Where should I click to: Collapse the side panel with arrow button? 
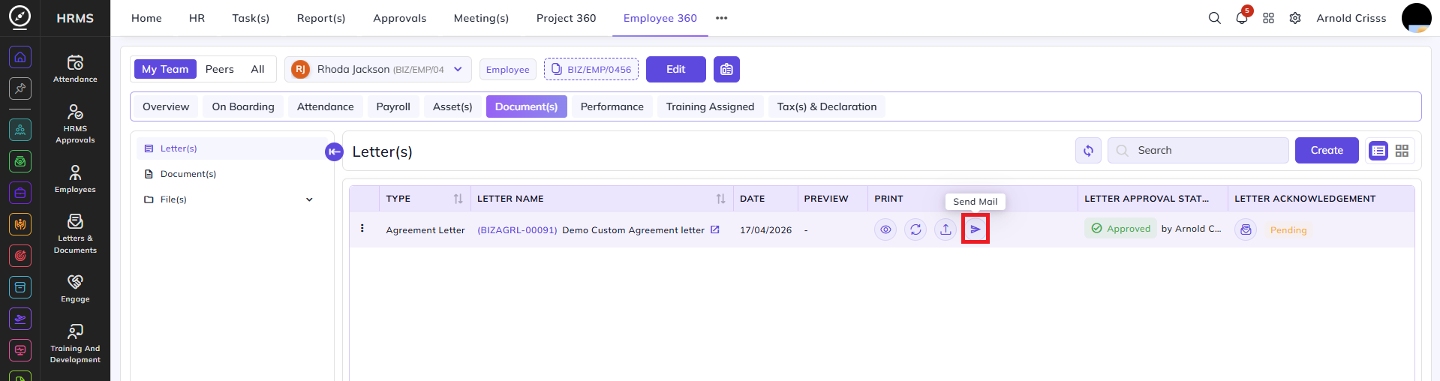tap(334, 151)
